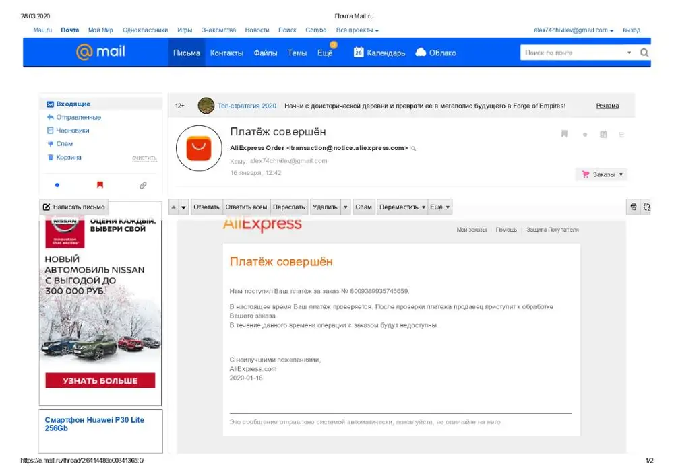Expand the search options arrow
The width and height of the screenshot is (674, 476).
pos(629,53)
